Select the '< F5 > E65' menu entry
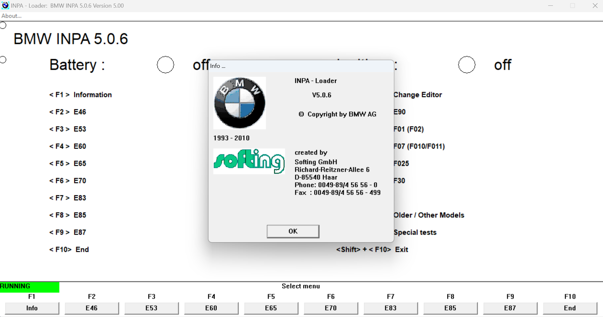This screenshot has height=317, width=603. click(68, 163)
